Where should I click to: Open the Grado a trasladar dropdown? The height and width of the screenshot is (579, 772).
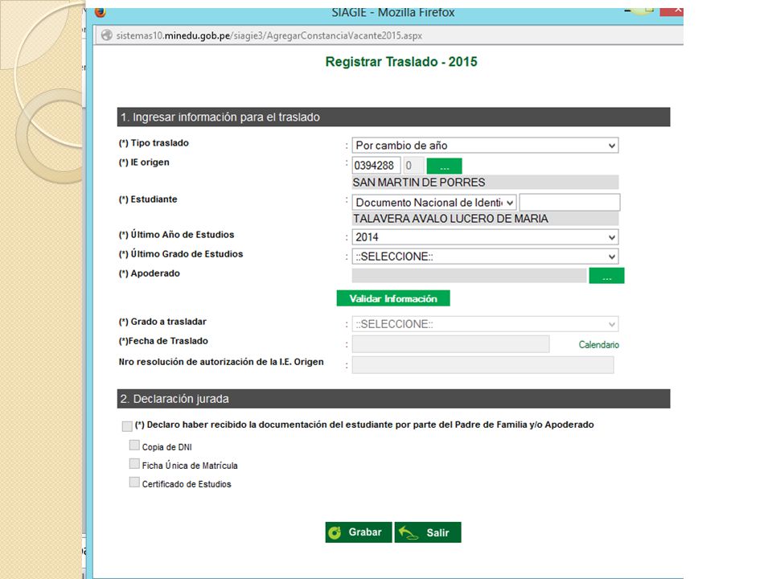coord(485,324)
